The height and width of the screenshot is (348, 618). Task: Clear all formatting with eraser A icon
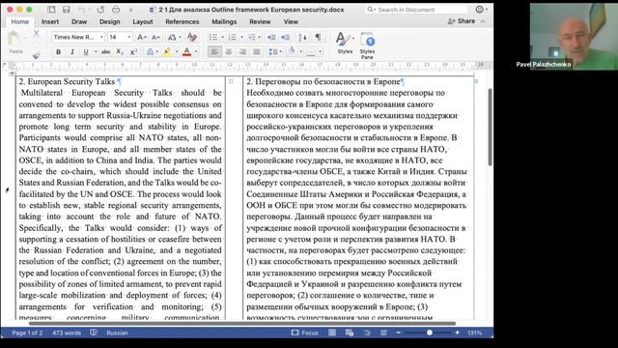click(x=192, y=38)
